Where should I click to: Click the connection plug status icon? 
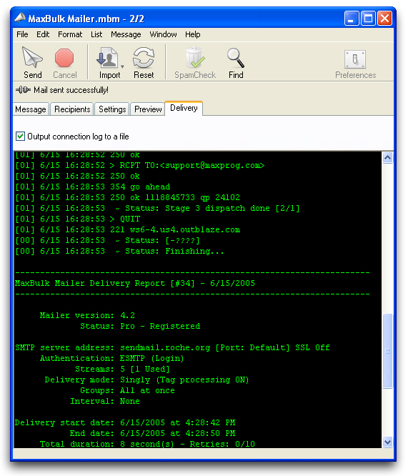tap(23, 90)
